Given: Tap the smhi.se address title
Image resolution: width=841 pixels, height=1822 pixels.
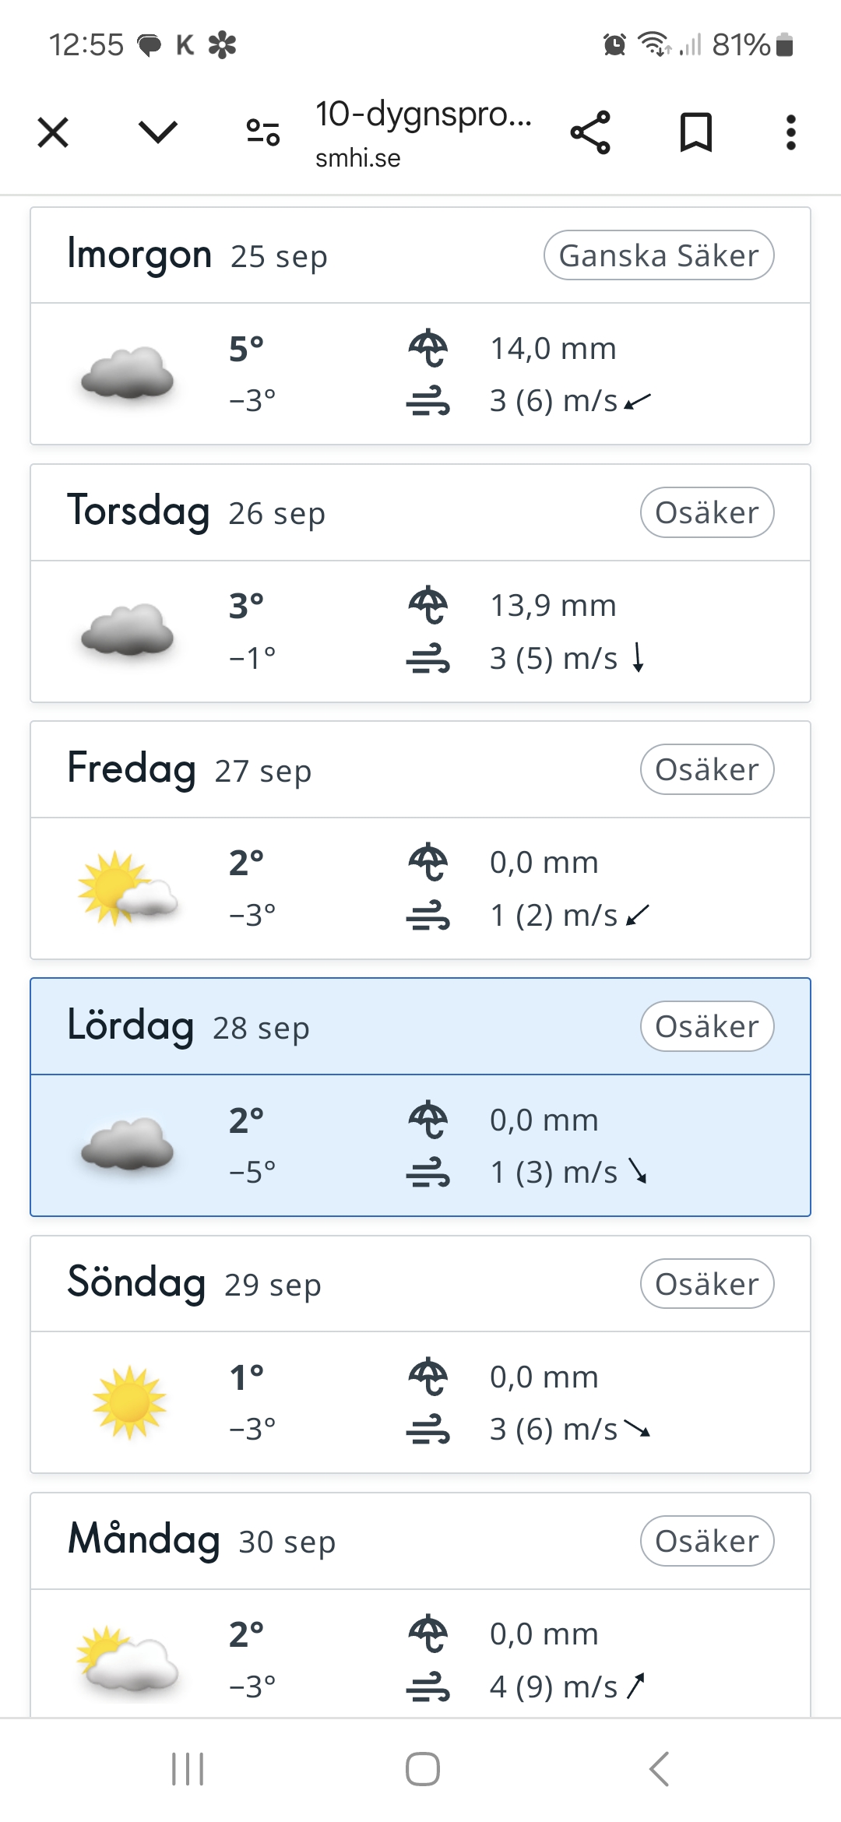Looking at the screenshot, I should (423, 133).
